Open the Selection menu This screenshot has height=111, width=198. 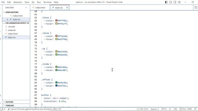18,2
